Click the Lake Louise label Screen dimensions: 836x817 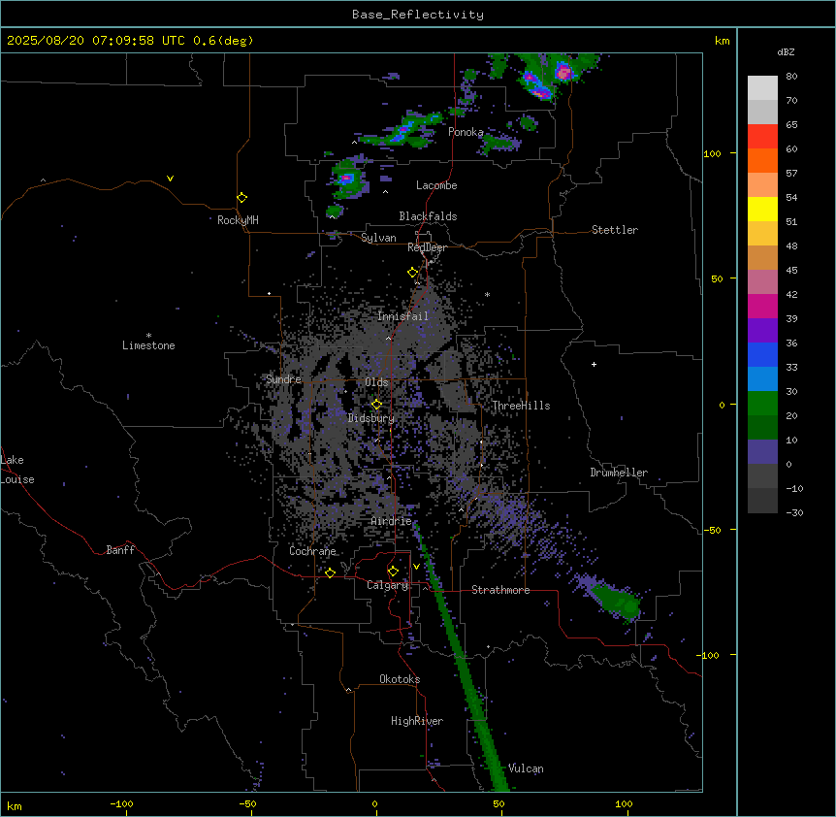(x=17, y=470)
